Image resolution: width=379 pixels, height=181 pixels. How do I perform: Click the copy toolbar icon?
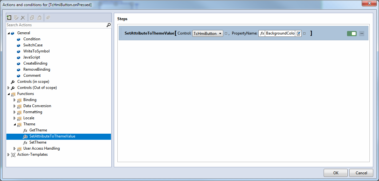[32, 18]
